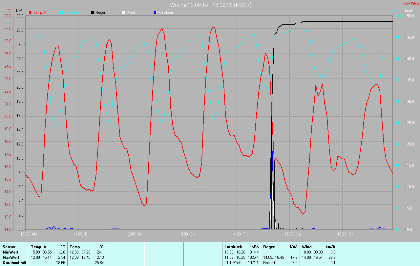Screen dimensions: 420x266
Task: Click the Regen maximum value '17.6'
Action: pyautogui.click(x=294, y=257)
